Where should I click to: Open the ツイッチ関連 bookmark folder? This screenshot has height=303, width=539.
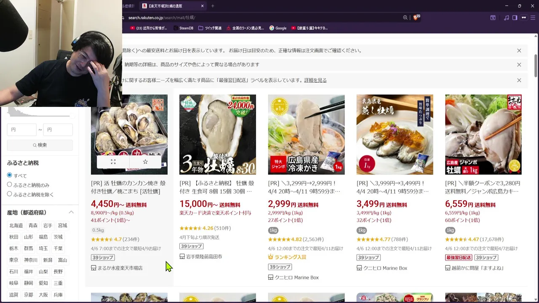210,28
